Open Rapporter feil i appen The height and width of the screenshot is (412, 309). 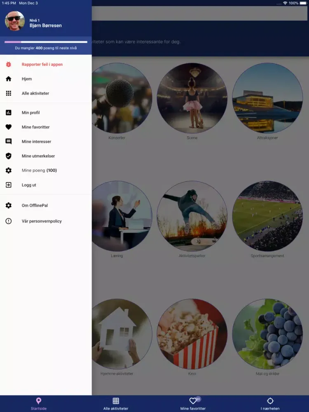pyautogui.click(x=46, y=64)
